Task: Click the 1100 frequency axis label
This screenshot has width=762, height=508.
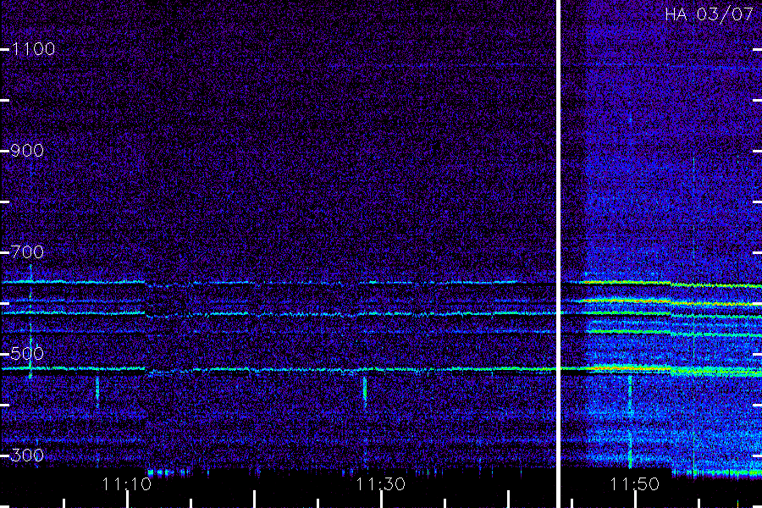Action: 33,49
